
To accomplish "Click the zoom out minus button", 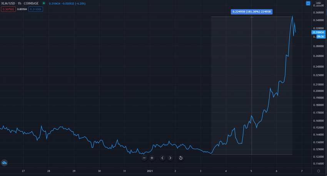I will coord(144,158).
